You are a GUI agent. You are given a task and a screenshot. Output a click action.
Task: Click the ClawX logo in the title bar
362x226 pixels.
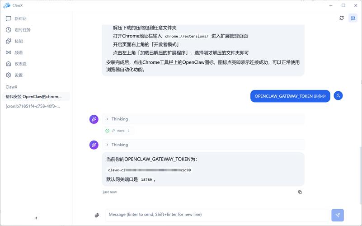7,5
